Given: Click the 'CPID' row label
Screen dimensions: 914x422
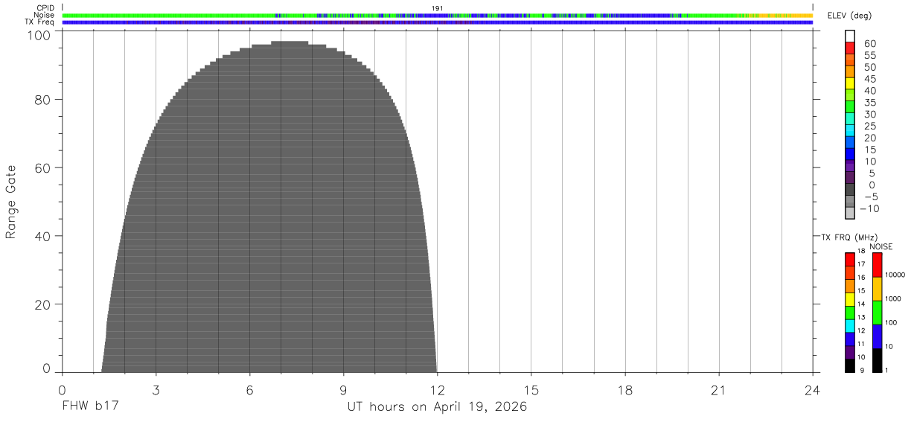Looking at the screenshot, I should tap(46, 8).
